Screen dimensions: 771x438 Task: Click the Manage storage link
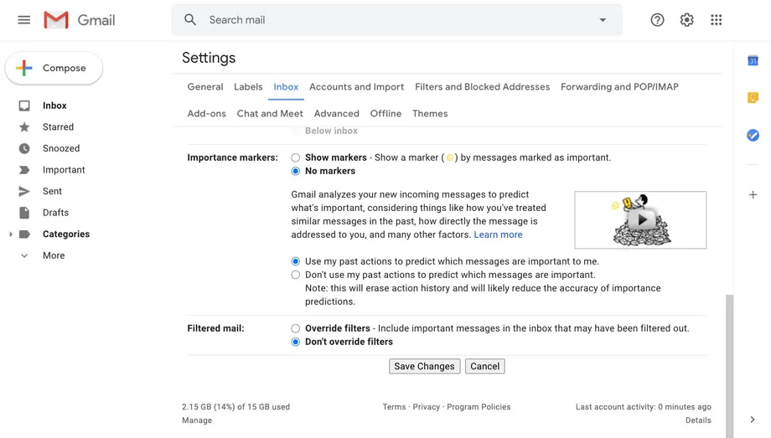click(197, 420)
